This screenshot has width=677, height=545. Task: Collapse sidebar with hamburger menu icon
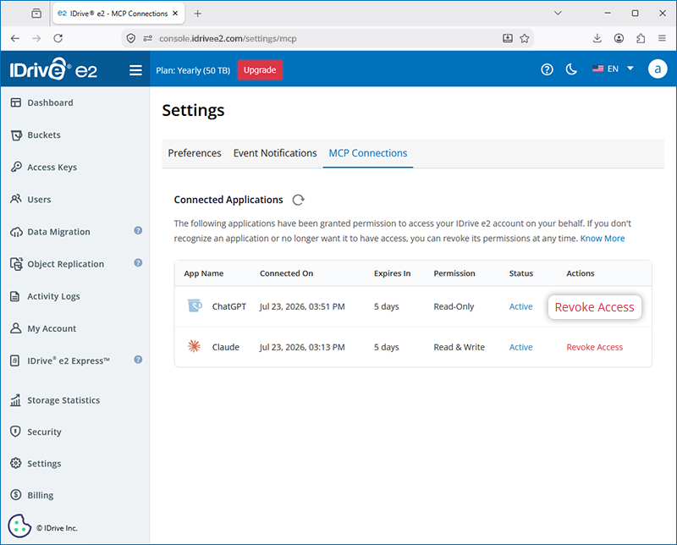click(x=135, y=70)
